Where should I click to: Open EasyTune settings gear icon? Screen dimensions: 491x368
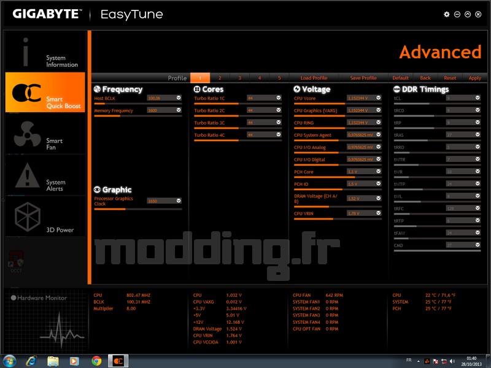[x=447, y=14]
